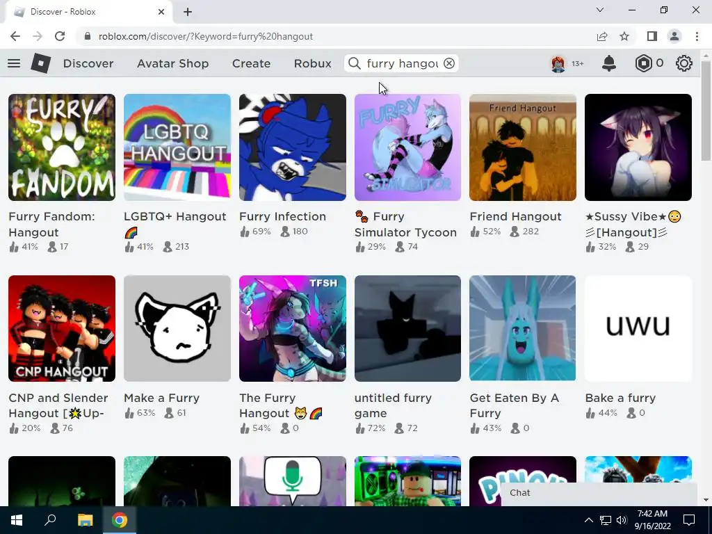
Task: Open Make a Furry thumbnail
Action: 177,328
